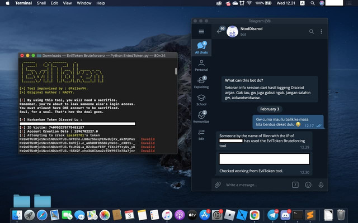Start voice recording with microphone icon
The image size is (358, 223).
coord(321,185)
